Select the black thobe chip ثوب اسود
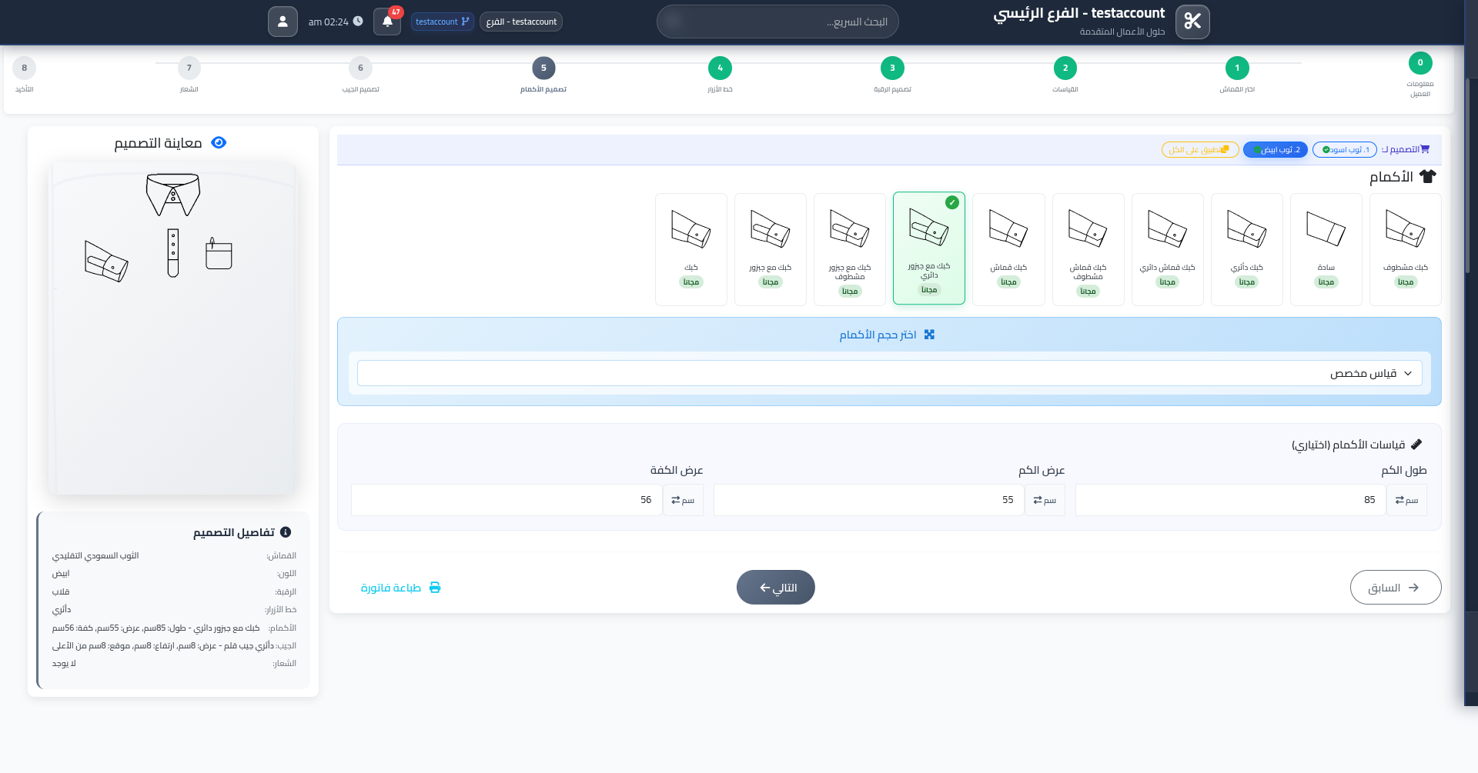Screen dimensions: 1478x773 pyautogui.click(x=1345, y=149)
